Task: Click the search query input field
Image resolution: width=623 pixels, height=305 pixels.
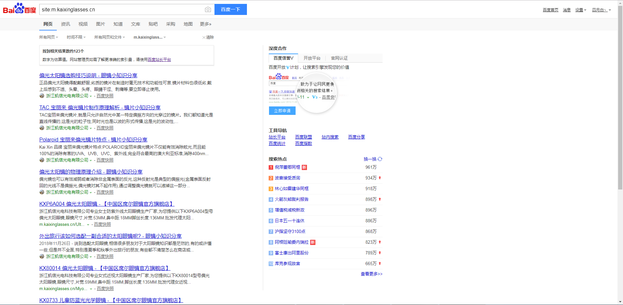Action: tap(122, 9)
